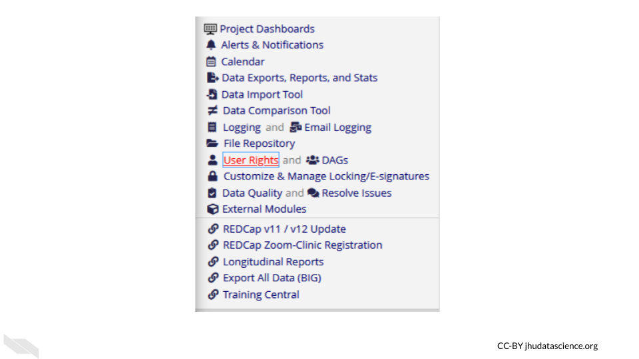This screenshot has width=639, height=359.
Task: Click the padlock icon for Locking/E-signatures
Action: [212, 176]
